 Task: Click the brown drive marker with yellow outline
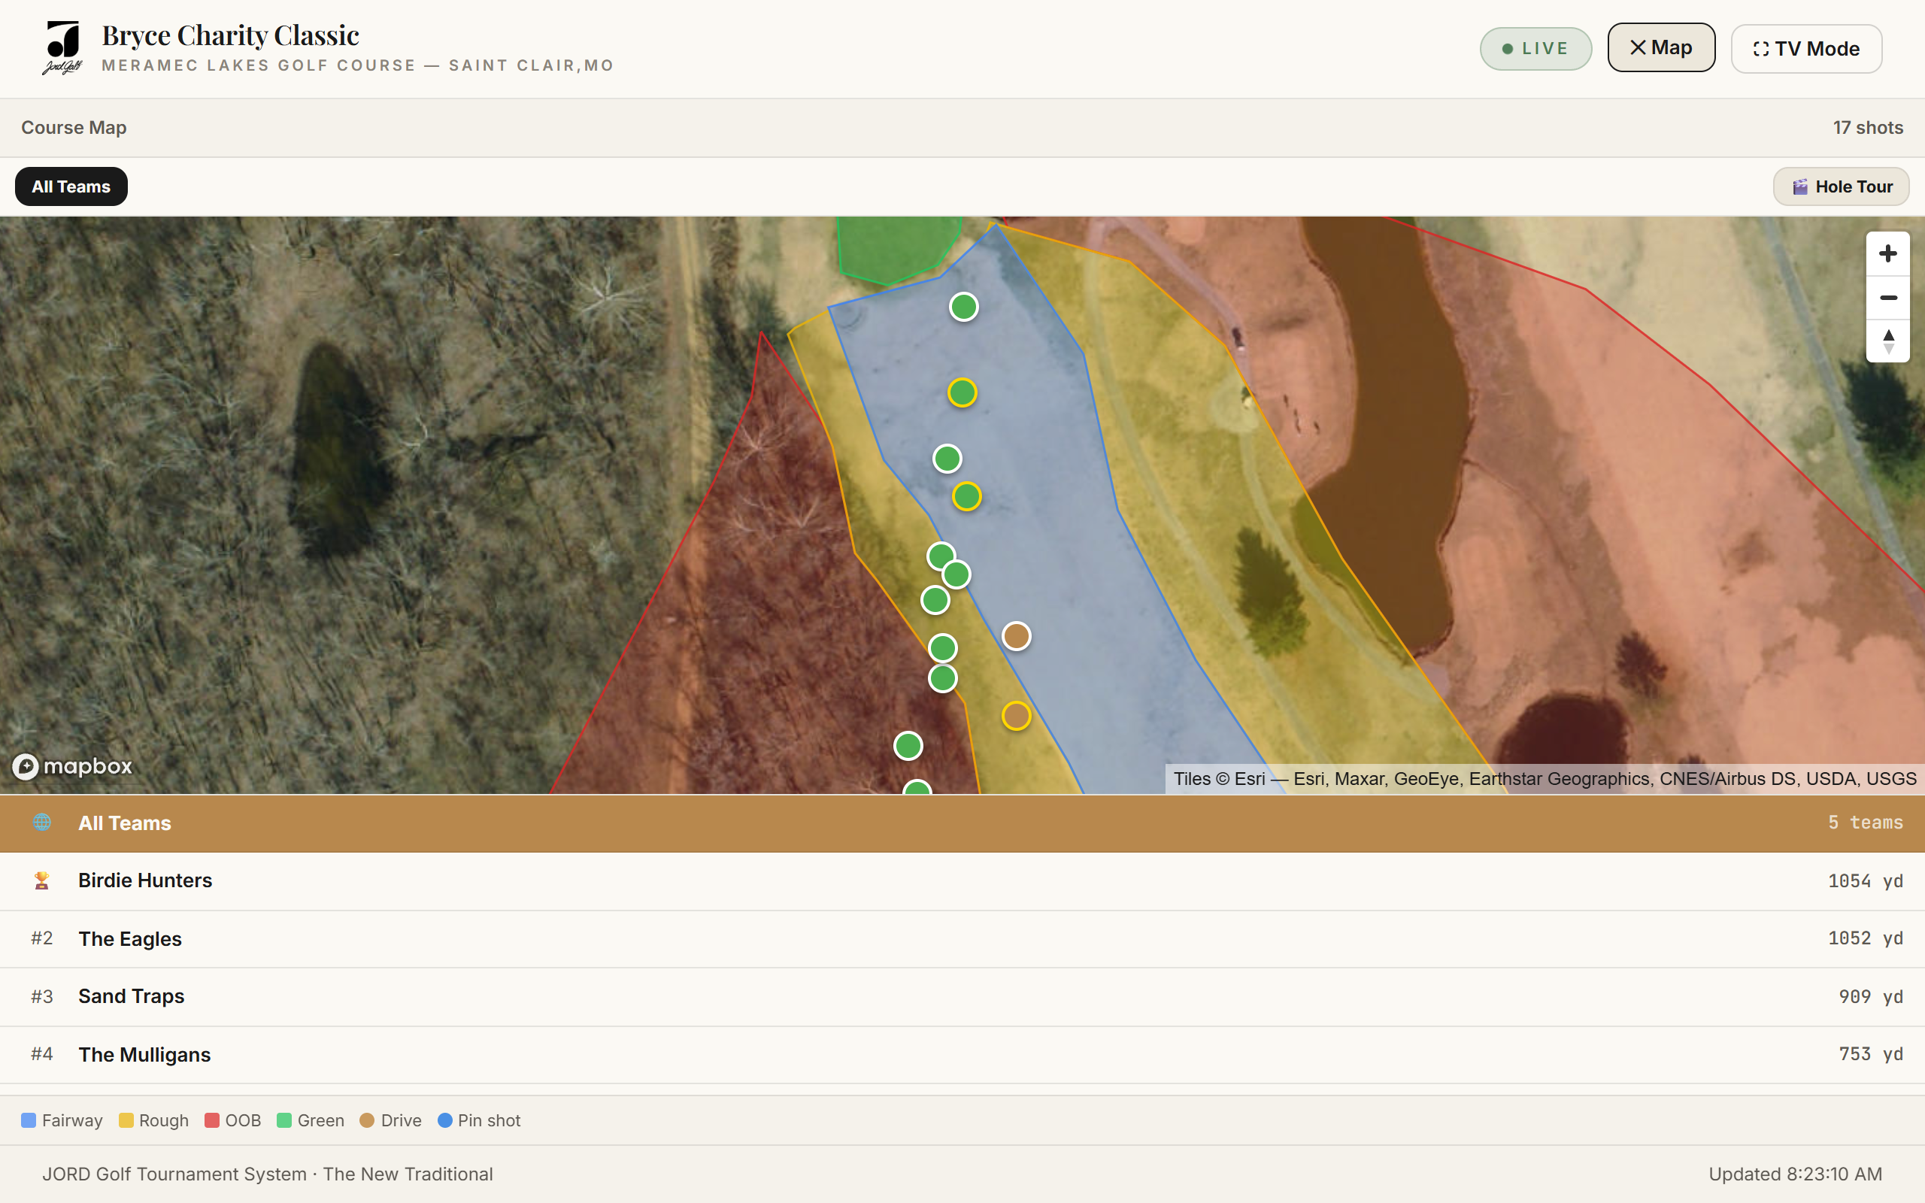1016,716
